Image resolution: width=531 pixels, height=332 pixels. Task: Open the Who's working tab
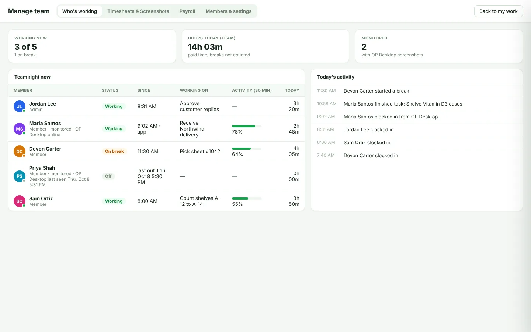(80, 11)
